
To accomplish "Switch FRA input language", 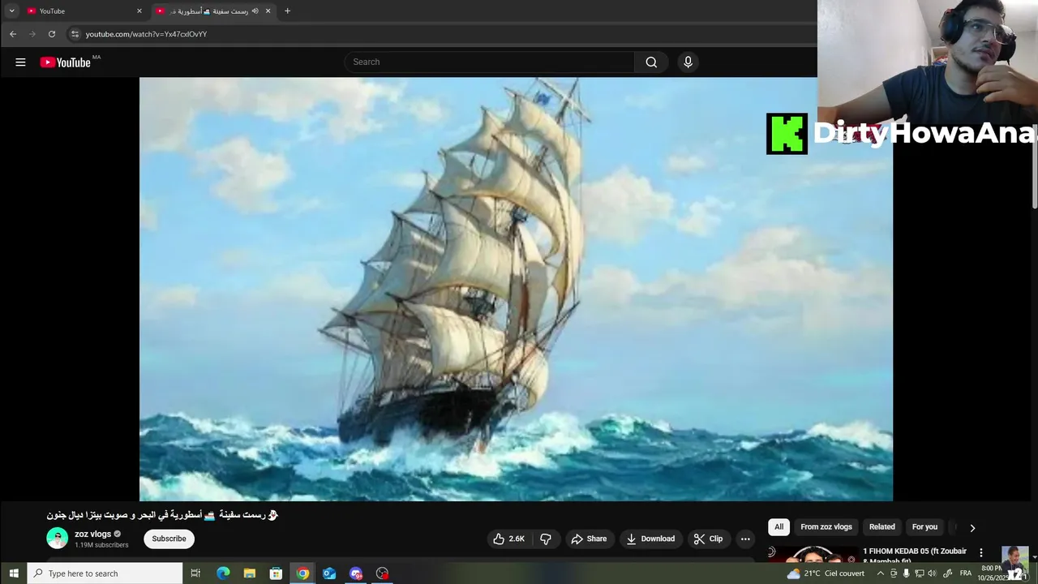I will pyautogui.click(x=966, y=573).
